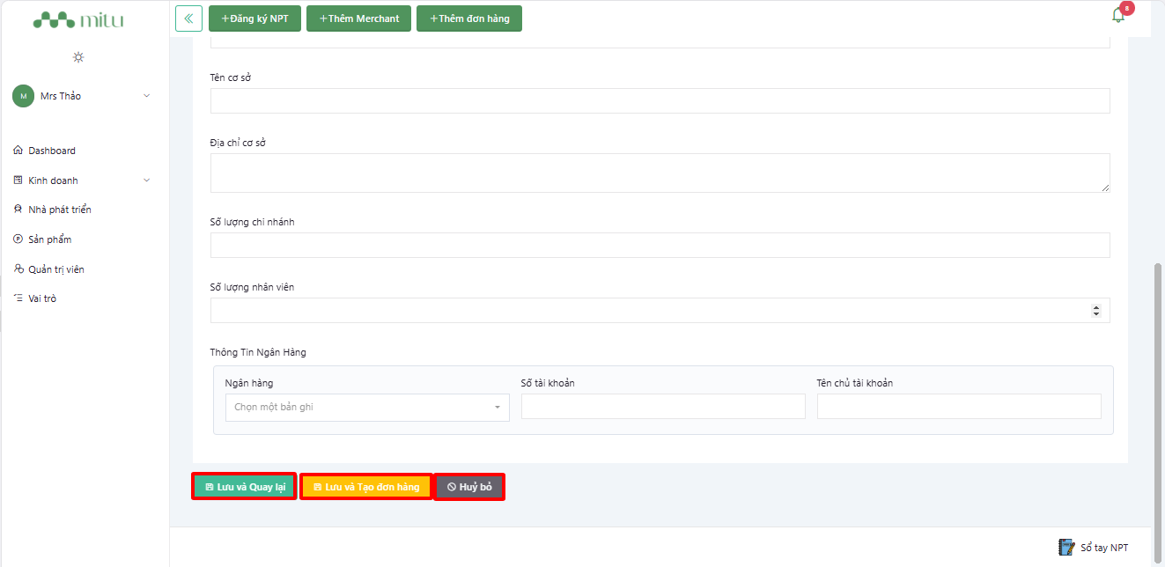1165x567 pixels.
Task: Click the notification bell icon
Action: 1118,15
